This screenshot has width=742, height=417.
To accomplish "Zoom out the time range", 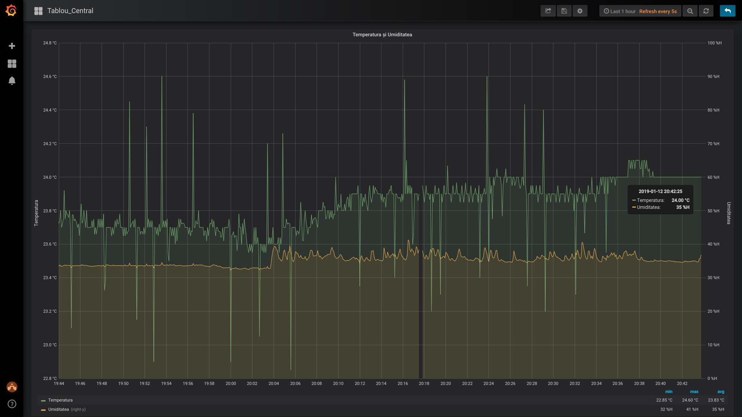I will [x=690, y=11].
